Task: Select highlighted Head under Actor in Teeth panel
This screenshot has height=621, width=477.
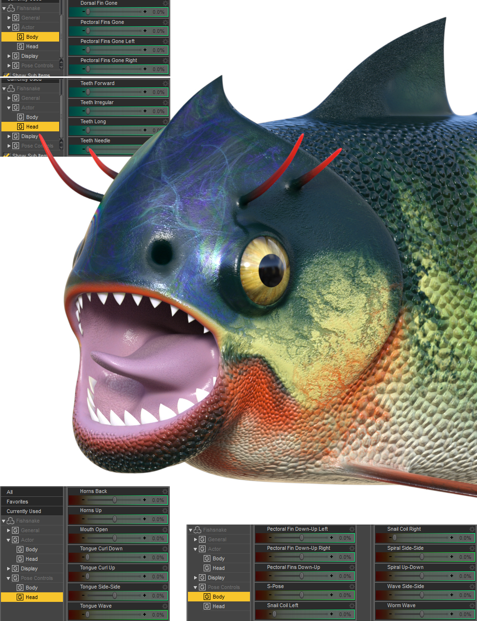Action: click(31, 127)
